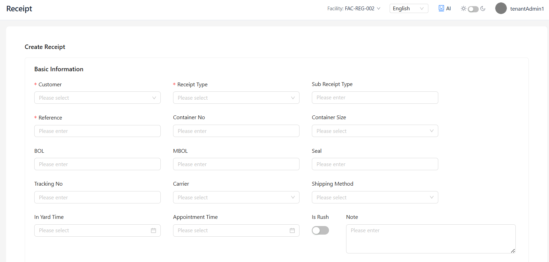The image size is (549, 262).
Task: Open the Shipping Method dropdown
Action: pyautogui.click(x=375, y=197)
